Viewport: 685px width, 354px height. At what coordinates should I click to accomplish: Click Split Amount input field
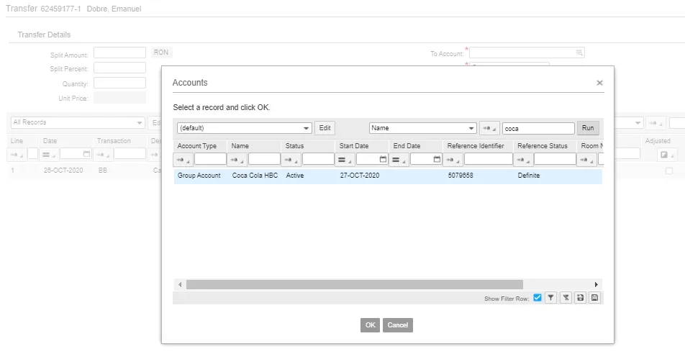(x=119, y=53)
